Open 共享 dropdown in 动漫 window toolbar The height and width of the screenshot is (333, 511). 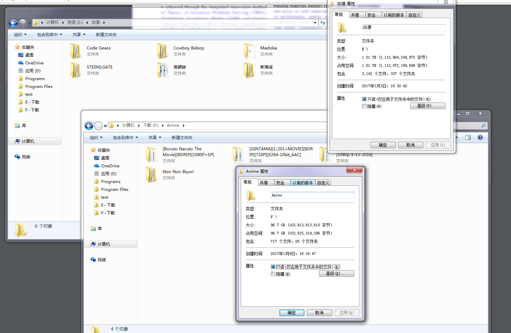tap(79, 35)
